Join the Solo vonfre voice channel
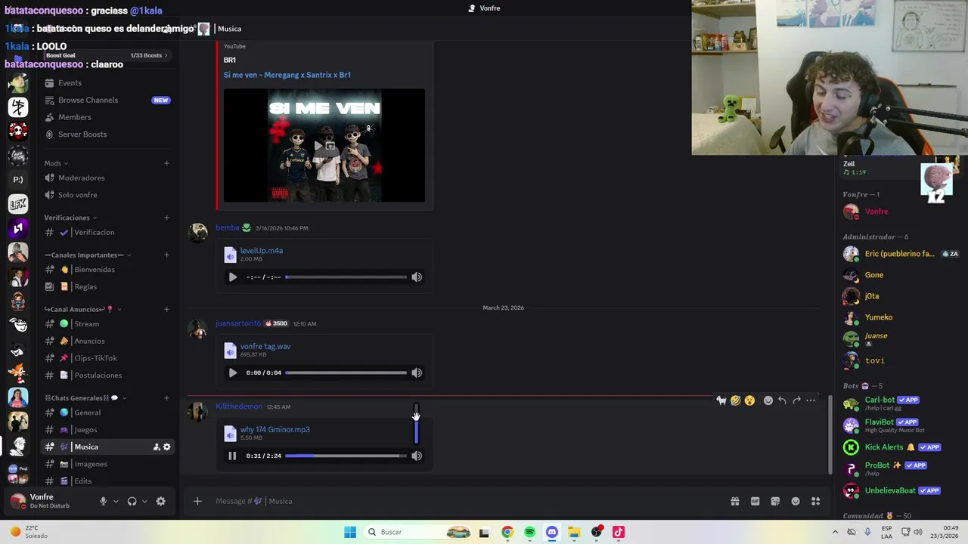 click(107, 195)
